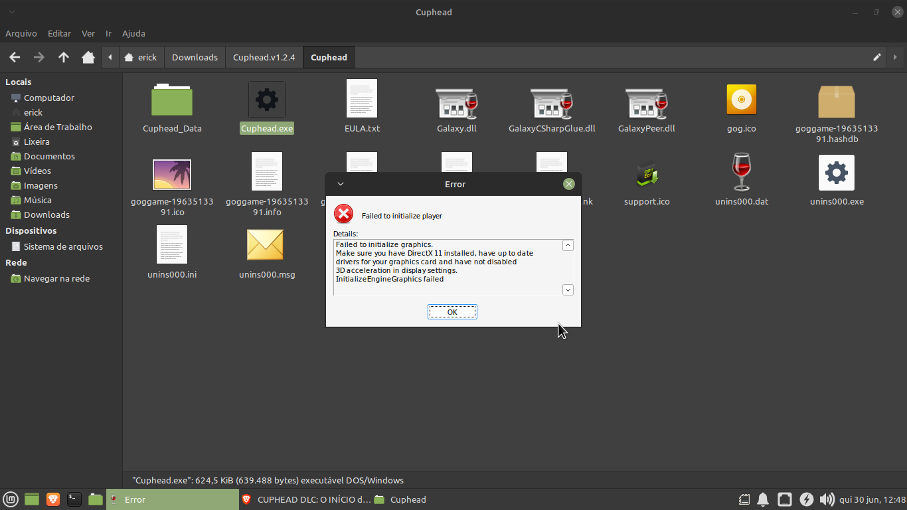Image resolution: width=907 pixels, height=510 pixels.
Task: Open the clock calendar in the panel
Action: [x=872, y=499]
